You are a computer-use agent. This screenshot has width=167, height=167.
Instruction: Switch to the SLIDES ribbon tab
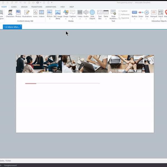click(14, 7)
